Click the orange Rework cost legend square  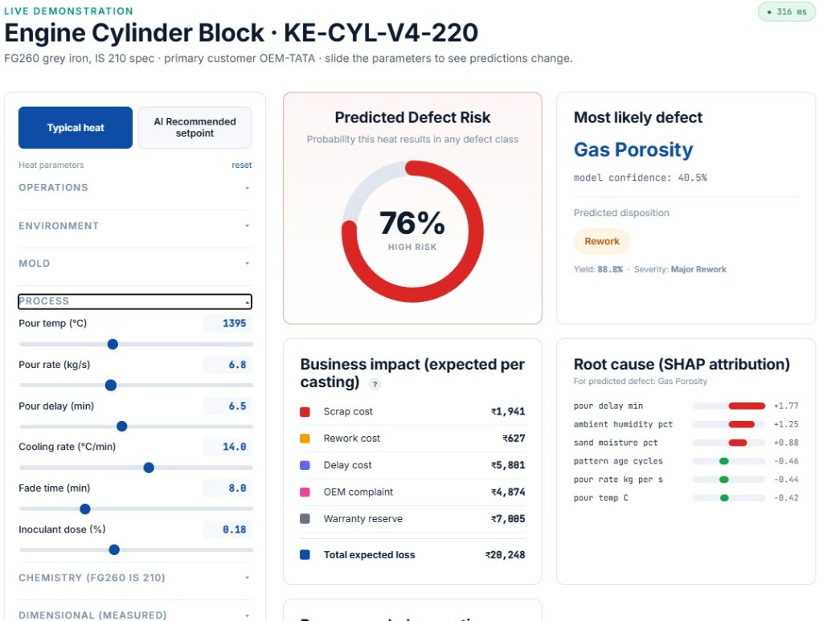tap(305, 439)
